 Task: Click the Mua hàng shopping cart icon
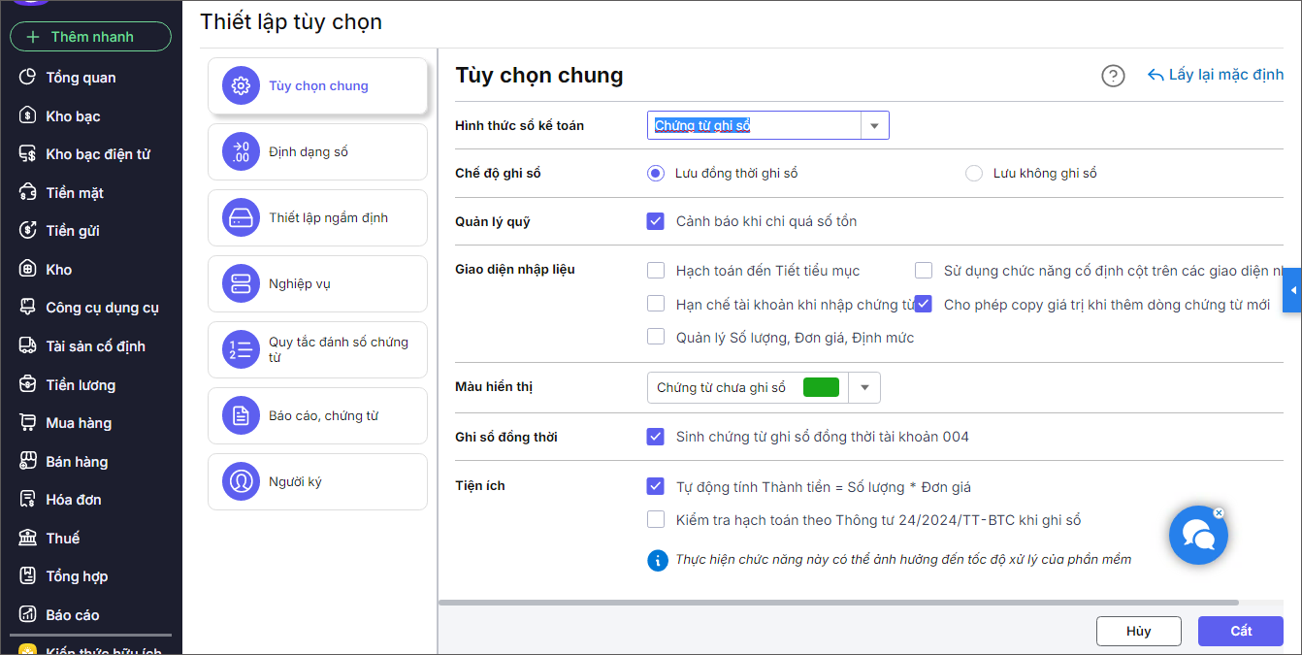click(28, 423)
